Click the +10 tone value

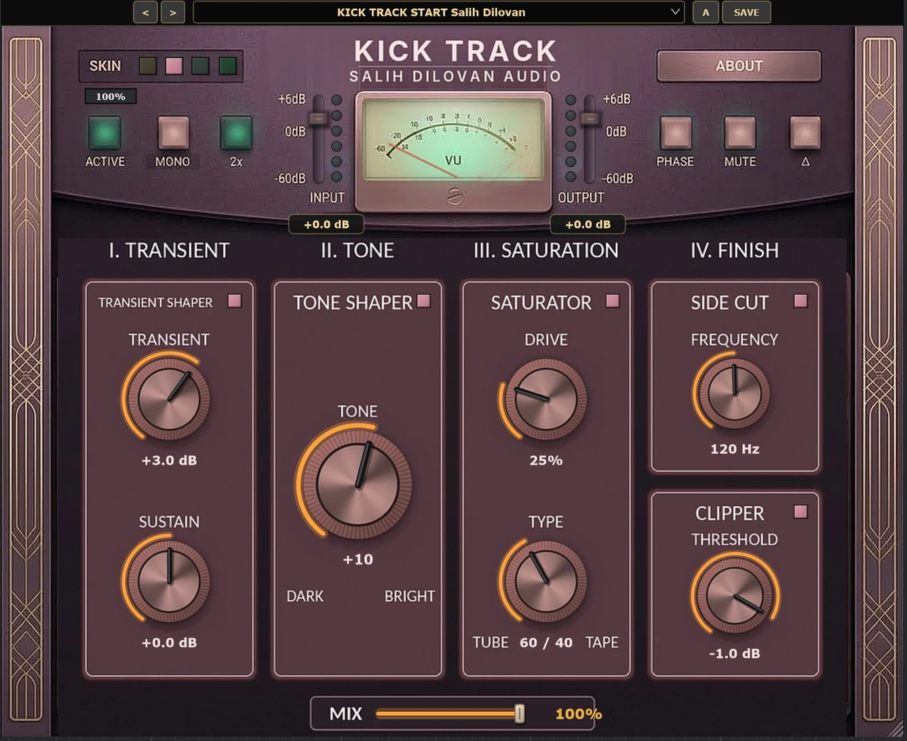(x=358, y=559)
